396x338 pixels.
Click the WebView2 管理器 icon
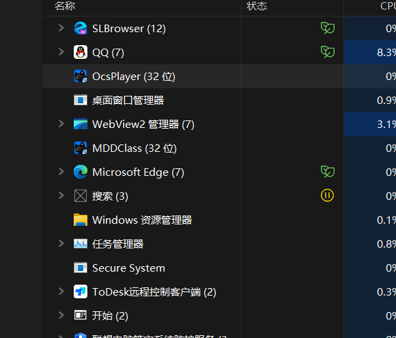click(81, 124)
